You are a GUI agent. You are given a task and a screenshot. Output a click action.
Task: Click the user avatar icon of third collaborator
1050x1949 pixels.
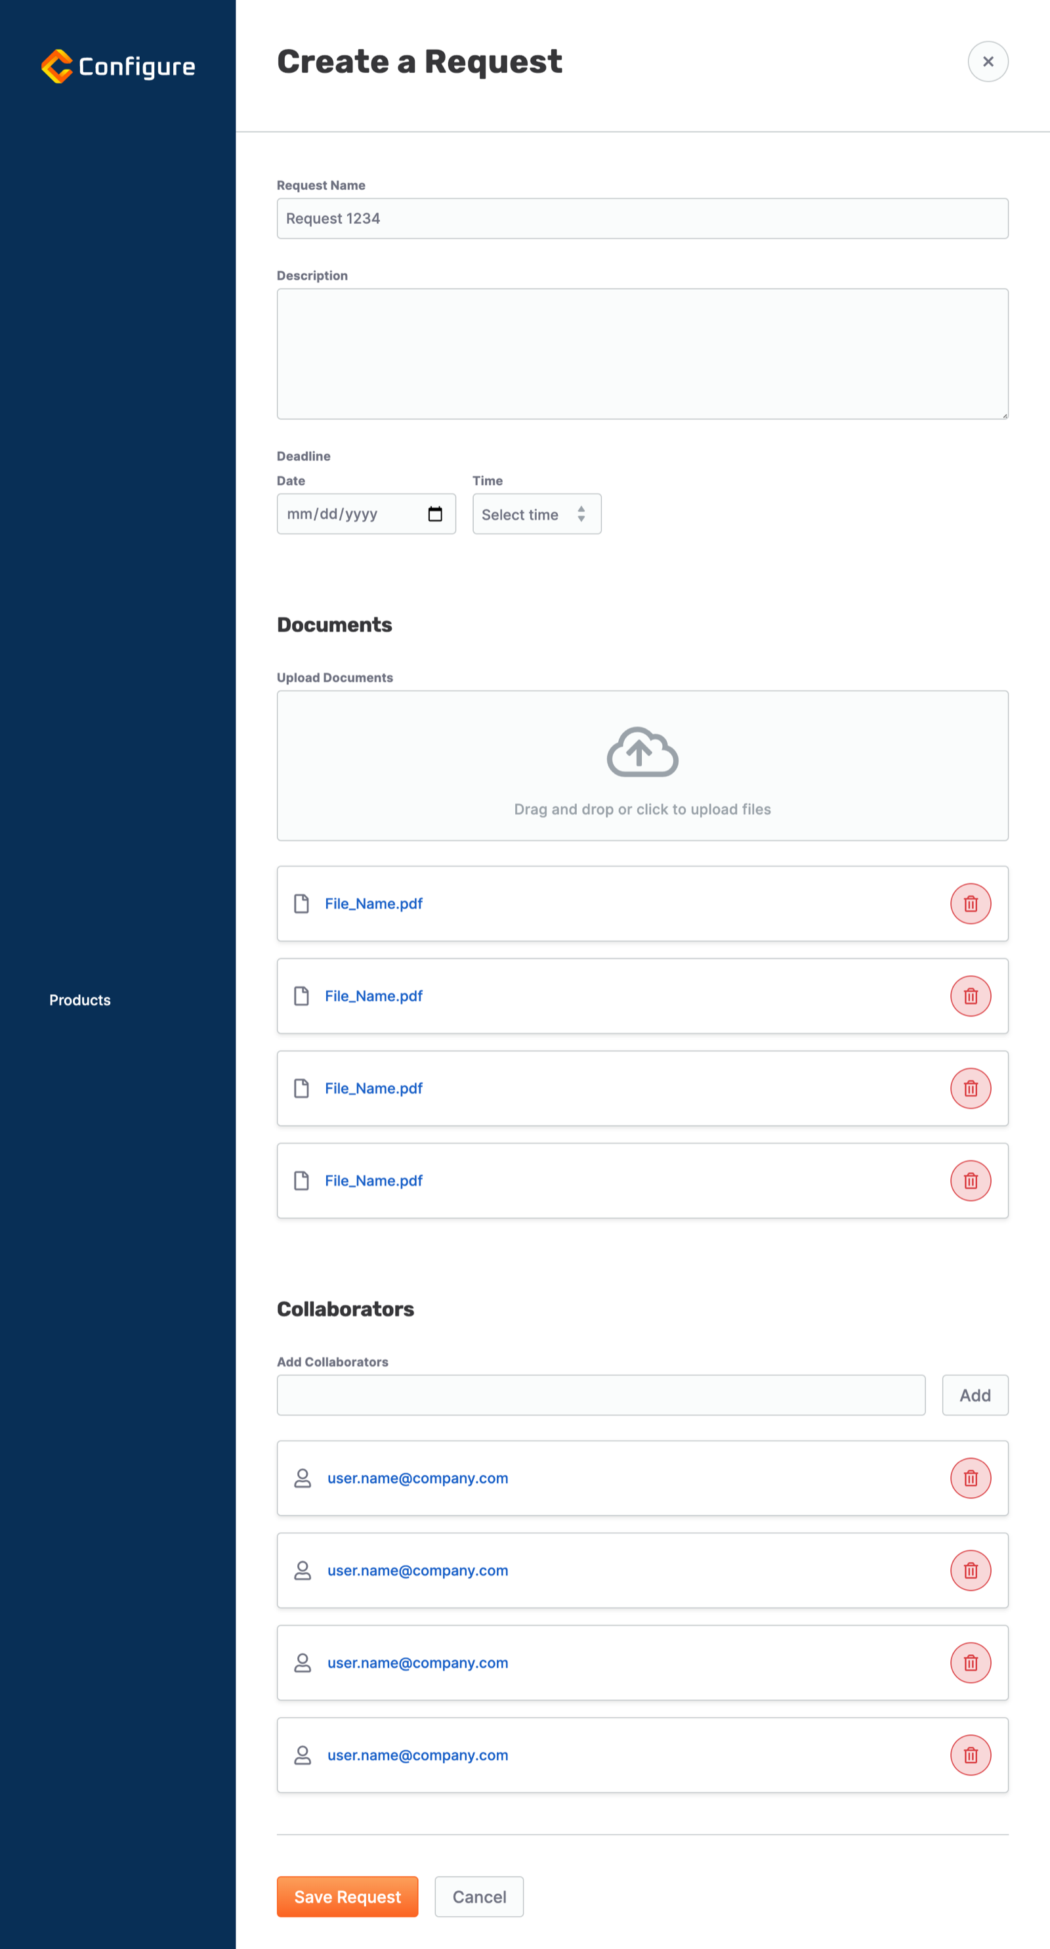[x=303, y=1662]
